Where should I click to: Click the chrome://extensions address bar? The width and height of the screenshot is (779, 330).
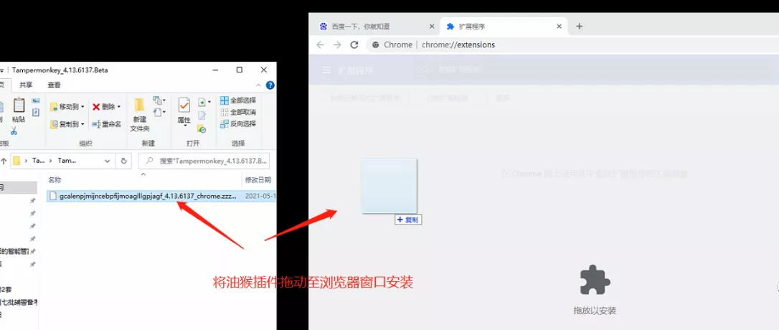pyautogui.click(x=571, y=44)
